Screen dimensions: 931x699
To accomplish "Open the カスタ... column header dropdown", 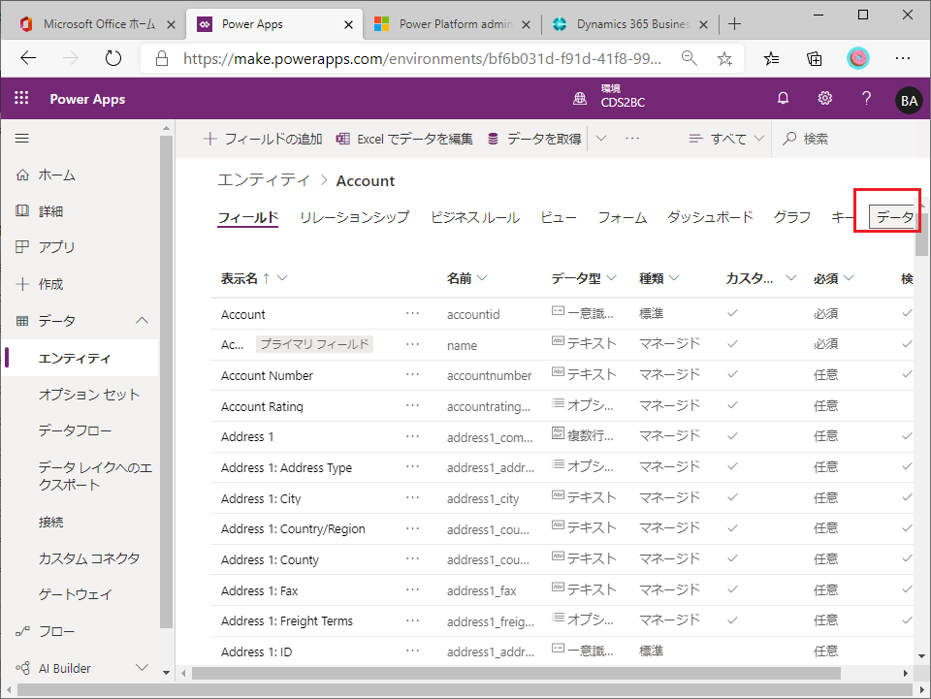I will coord(791,277).
